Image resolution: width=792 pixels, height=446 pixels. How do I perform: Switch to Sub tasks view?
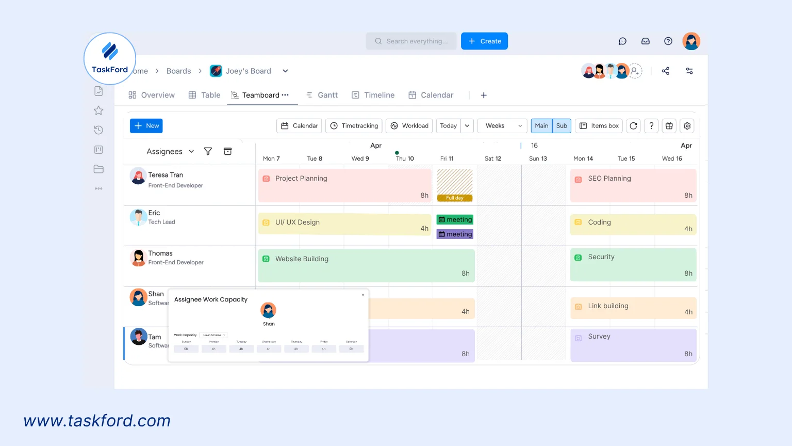click(x=562, y=125)
